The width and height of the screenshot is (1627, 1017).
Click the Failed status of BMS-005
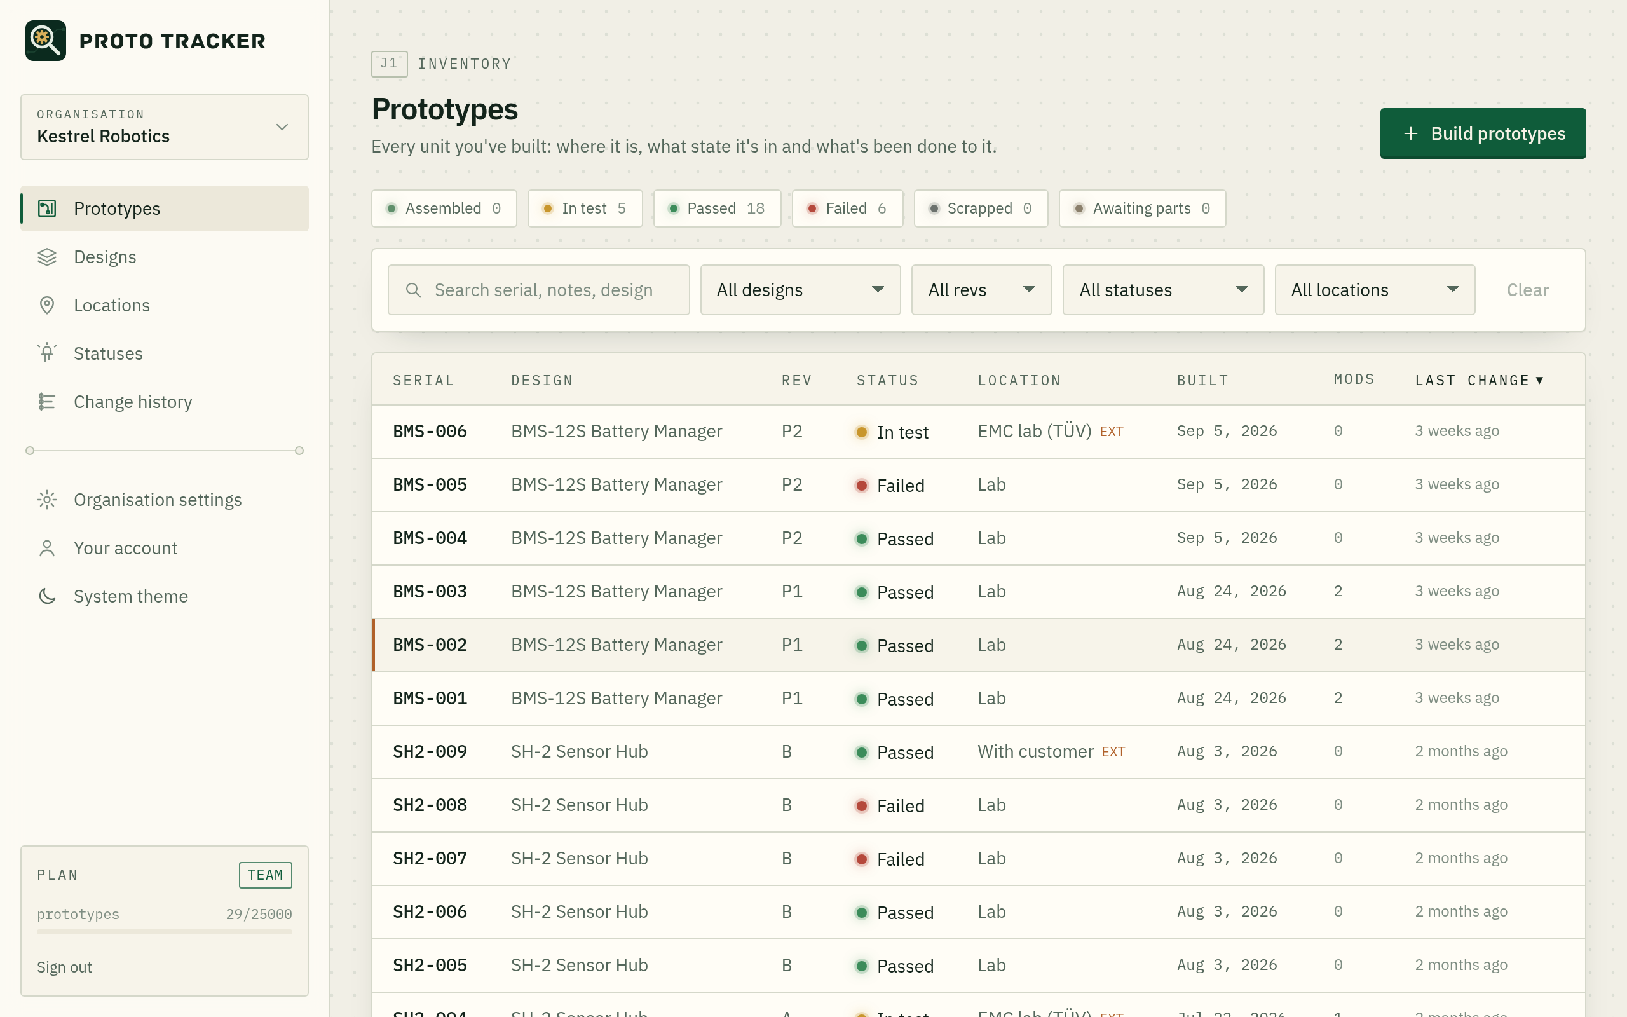coord(890,486)
